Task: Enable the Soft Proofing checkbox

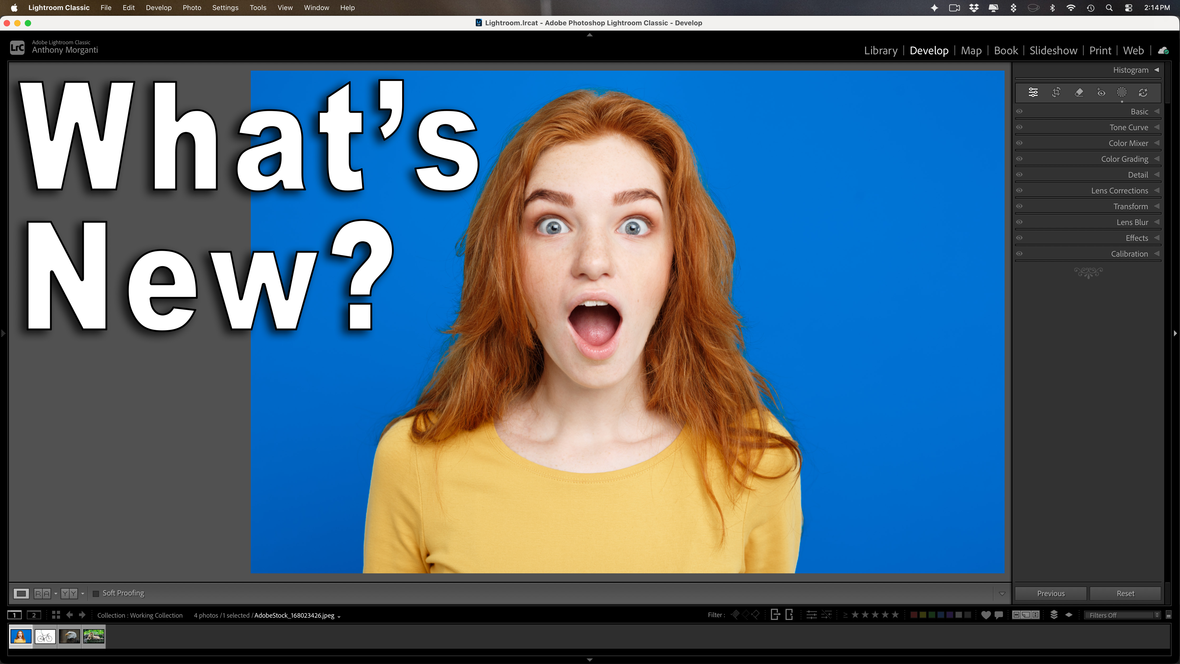Action: coord(96,593)
